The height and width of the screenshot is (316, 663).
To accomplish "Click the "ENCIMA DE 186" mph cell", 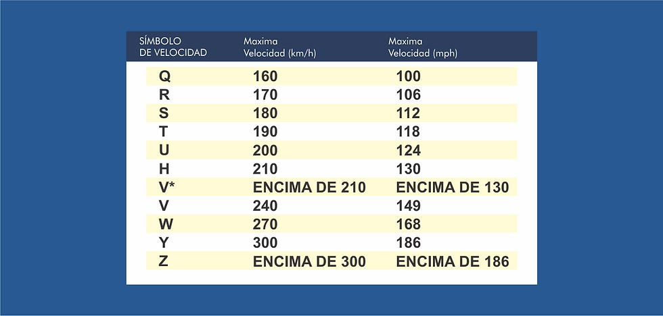I will click(x=453, y=261).
